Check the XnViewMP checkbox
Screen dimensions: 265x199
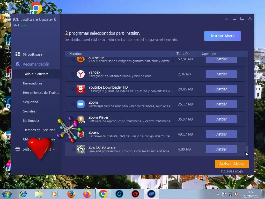[x=73, y=59]
